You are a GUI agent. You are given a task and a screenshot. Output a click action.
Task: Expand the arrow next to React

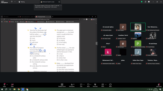(91, 84)
